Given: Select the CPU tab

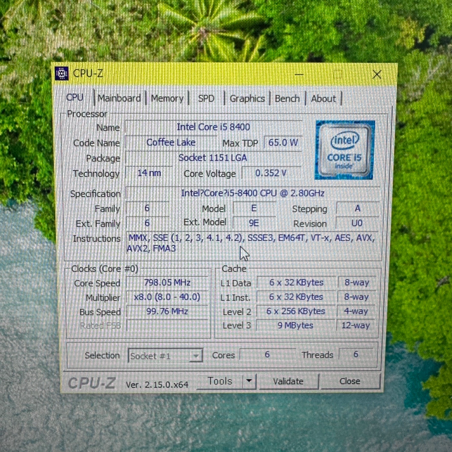Looking at the screenshot, I should 75,97.
